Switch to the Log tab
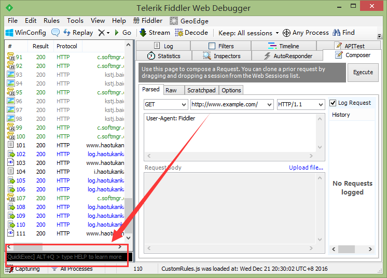Screen dimensions: 387x278 pos(163,46)
